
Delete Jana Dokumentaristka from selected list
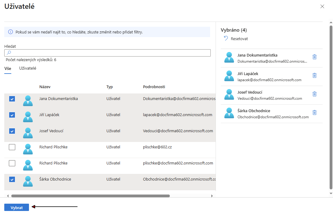click(314, 57)
